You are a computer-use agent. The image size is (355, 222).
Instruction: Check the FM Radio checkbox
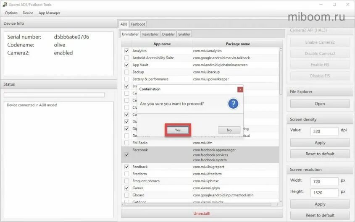coord(127,143)
